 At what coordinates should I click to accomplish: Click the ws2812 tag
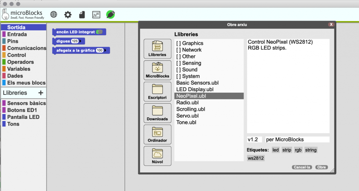(256, 158)
